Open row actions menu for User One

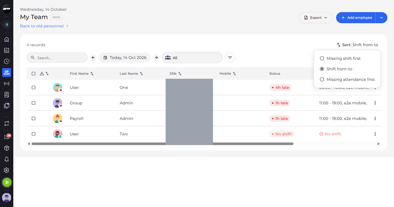point(375,87)
